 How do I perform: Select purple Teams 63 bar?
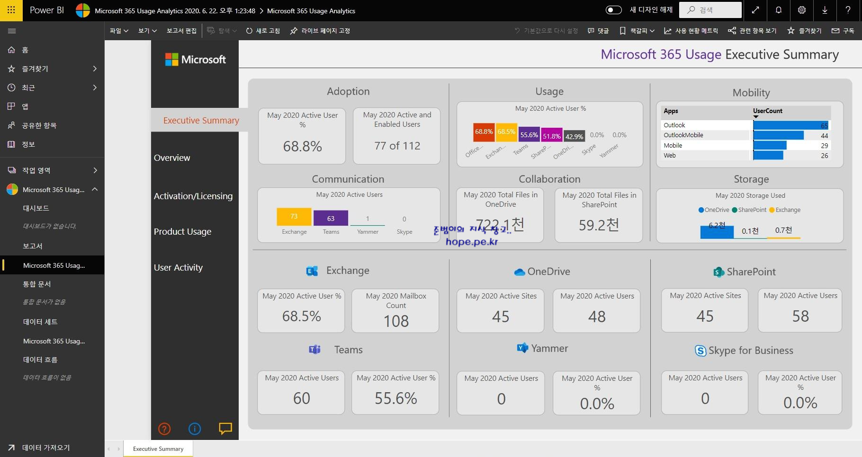(331, 218)
